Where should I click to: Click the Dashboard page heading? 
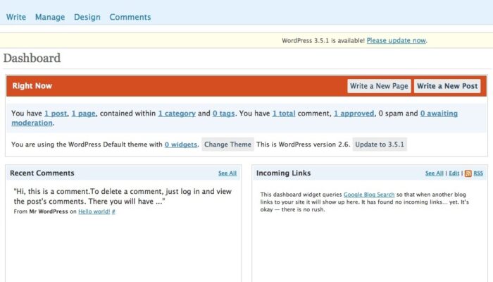coord(32,59)
